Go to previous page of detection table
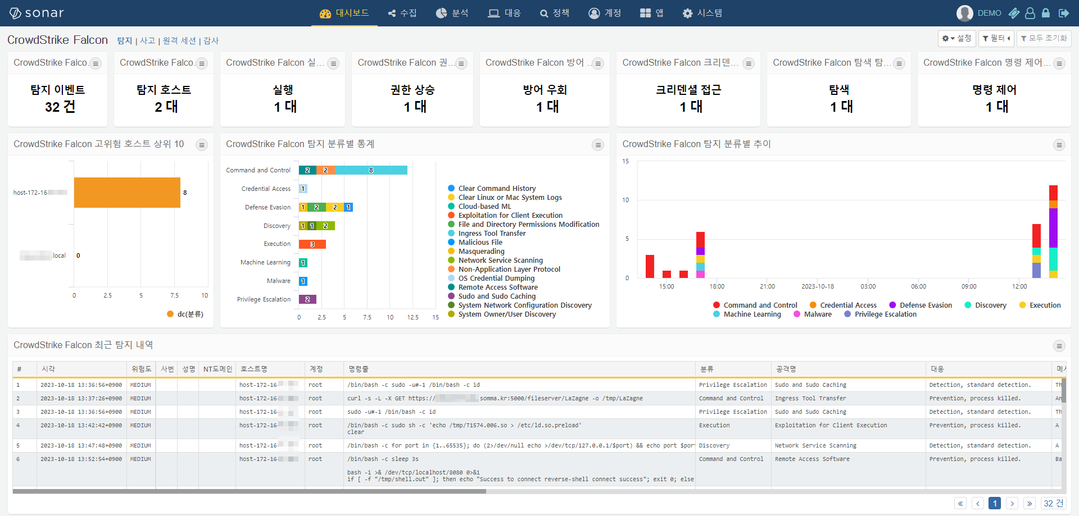This screenshot has height=516, width=1079. 978,503
